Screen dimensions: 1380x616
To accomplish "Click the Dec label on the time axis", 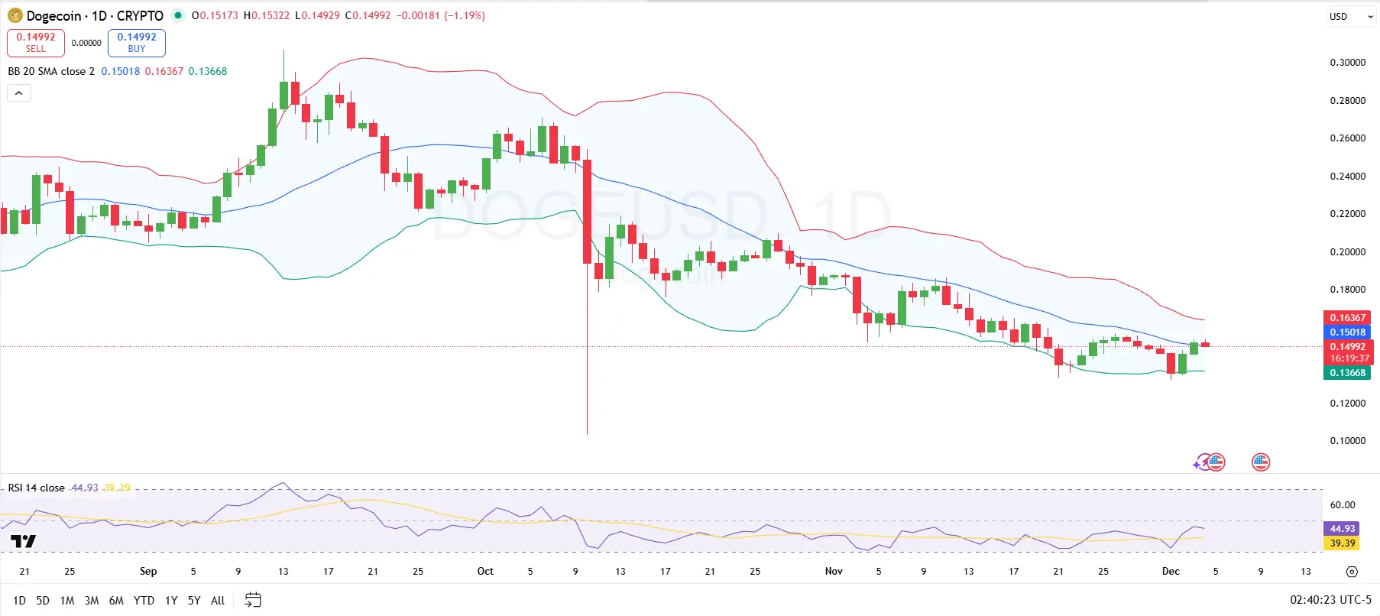I will 1171,571.
